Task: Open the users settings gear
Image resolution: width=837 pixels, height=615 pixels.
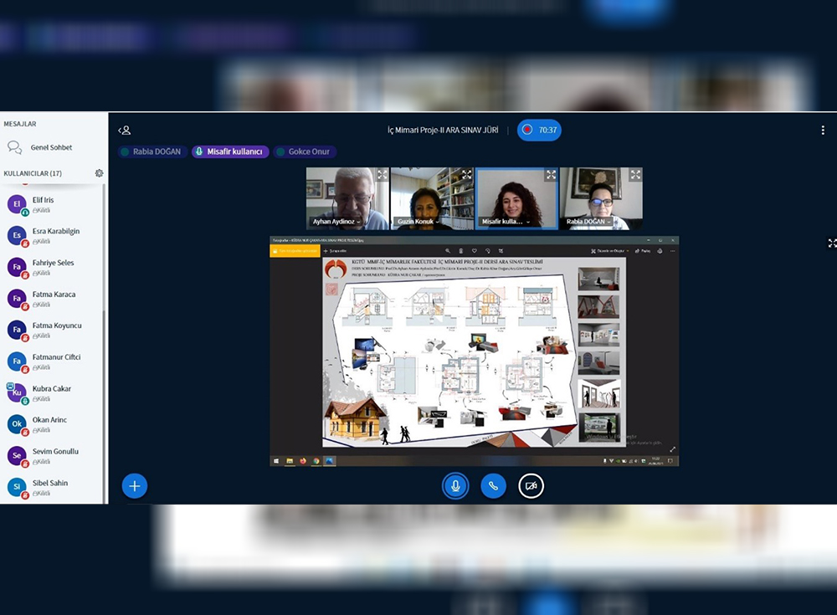Action: 99,173
